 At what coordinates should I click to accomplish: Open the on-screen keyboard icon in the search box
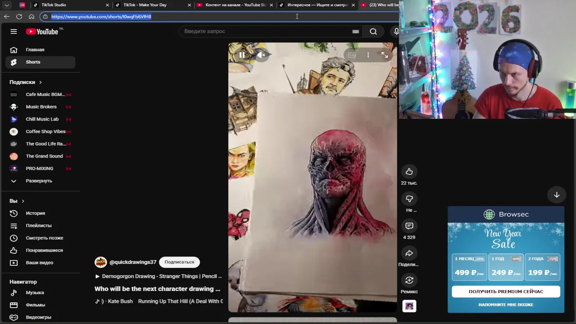point(355,31)
